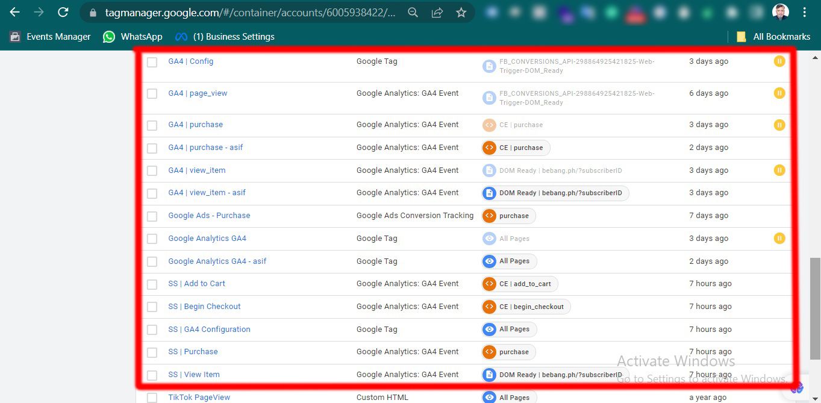Image resolution: width=821 pixels, height=403 pixels.
Task: Tick the checkbox for GA4 | purchase - asif
Action: [x=152, y=148]
